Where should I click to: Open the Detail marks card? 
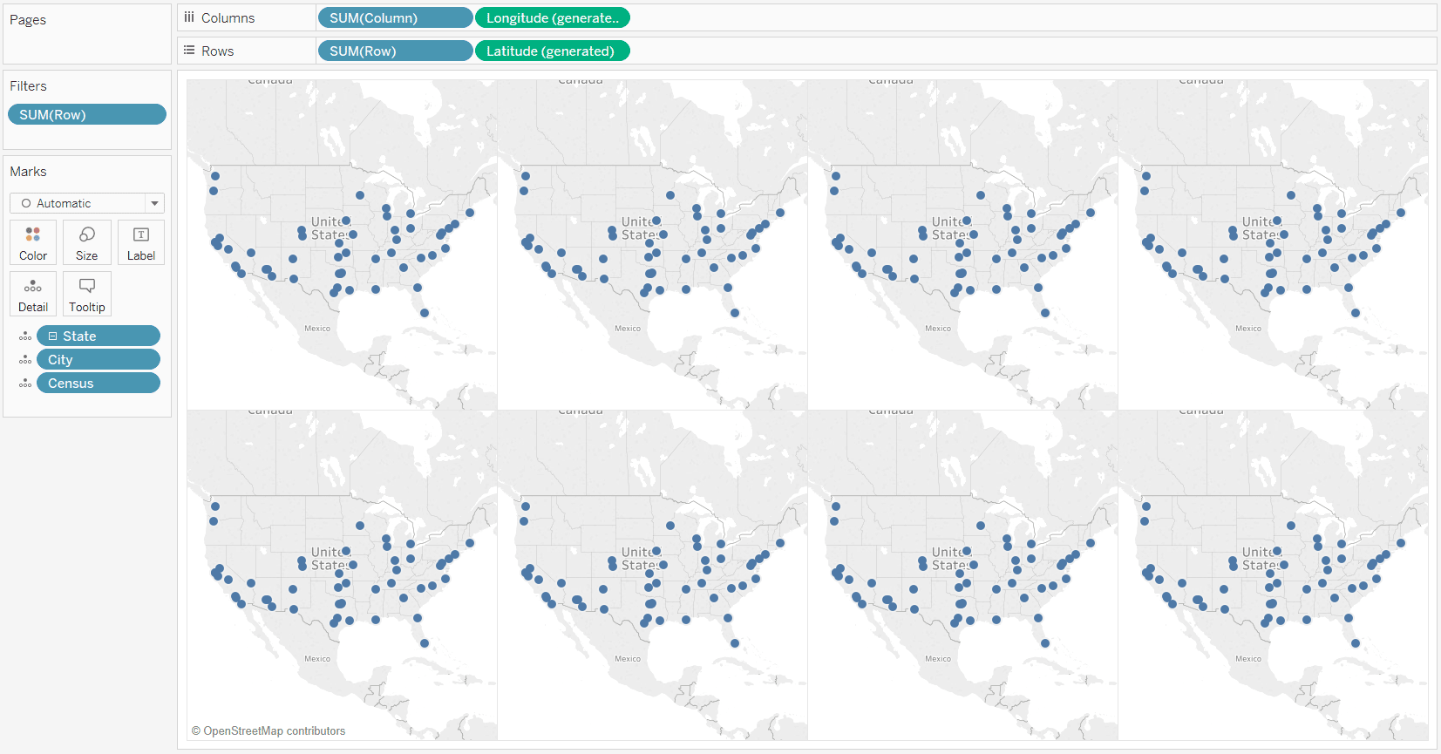point(33,294)
